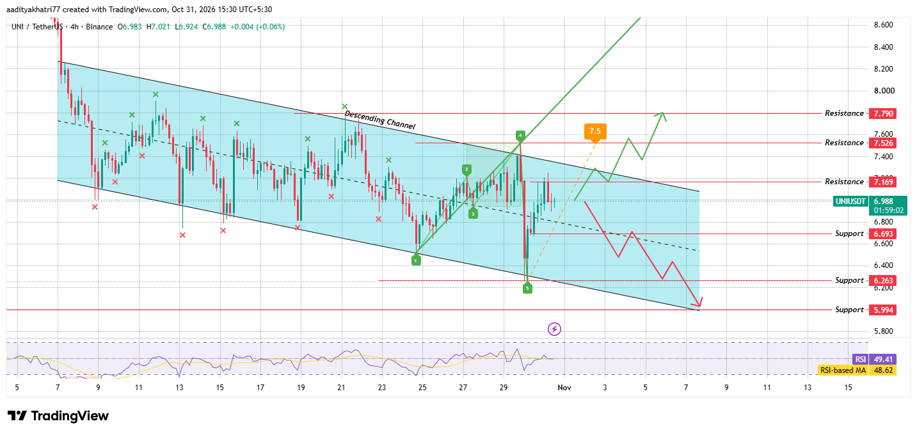Click the 5.800 price axis label
Image resolution: width=917 pixels, height=435 pixels.
[884, 331]
